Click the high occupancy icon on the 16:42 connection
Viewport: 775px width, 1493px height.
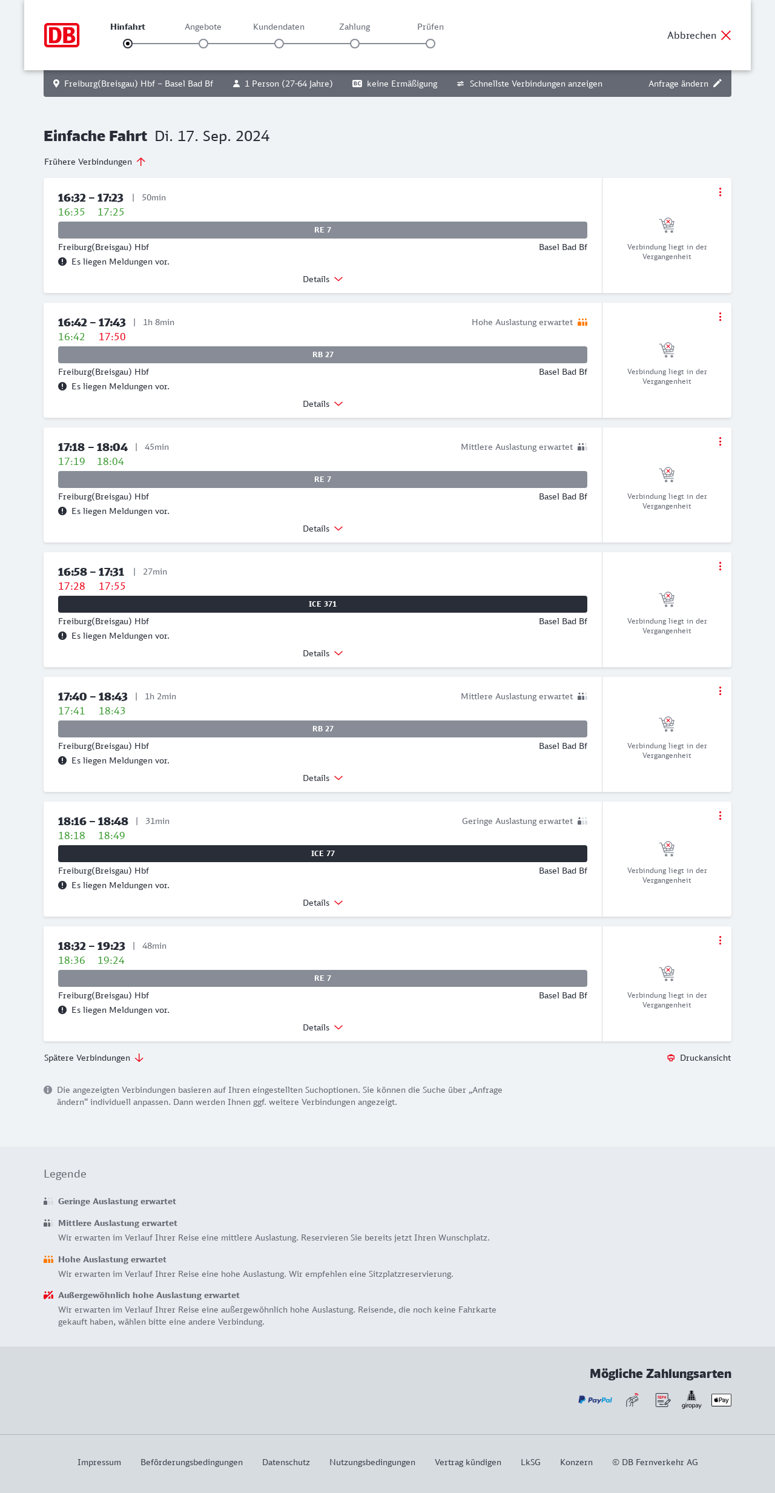[582, 322]
